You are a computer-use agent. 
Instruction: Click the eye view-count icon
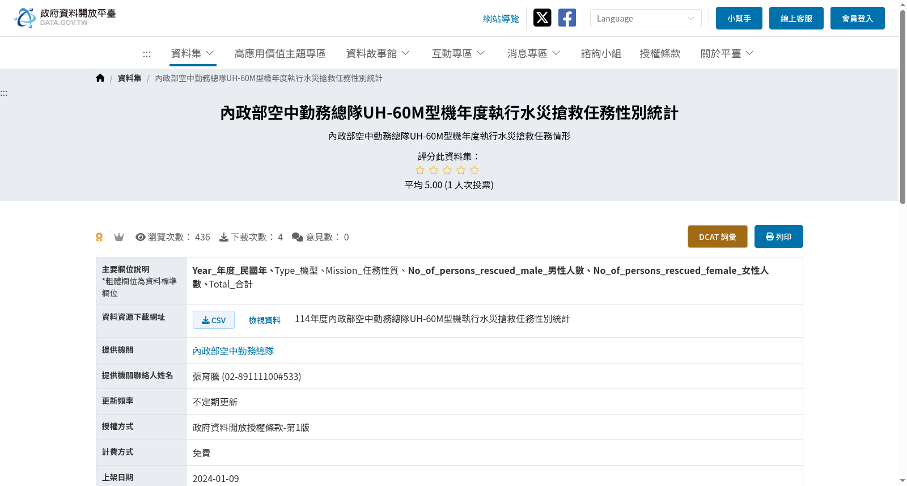point(141,237)
